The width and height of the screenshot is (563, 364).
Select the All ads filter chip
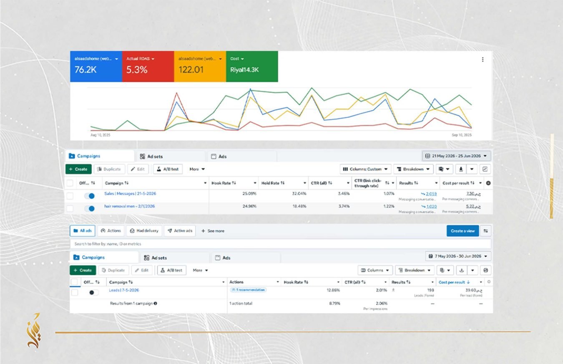[x=83, y=231]
